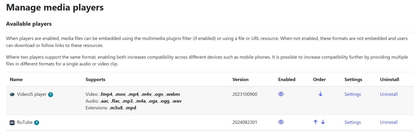This screenshot has width=420, height=132.
Task: Toggle RuTube enabled eye icon
Action: [x=281, y=122]
